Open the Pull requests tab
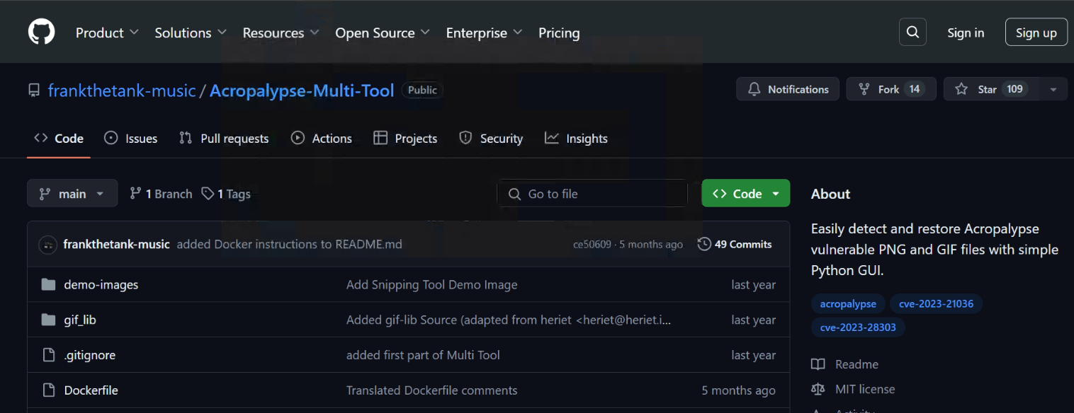Image resolution: width=1074 pixels, height=413 pixels. point(224,139)
